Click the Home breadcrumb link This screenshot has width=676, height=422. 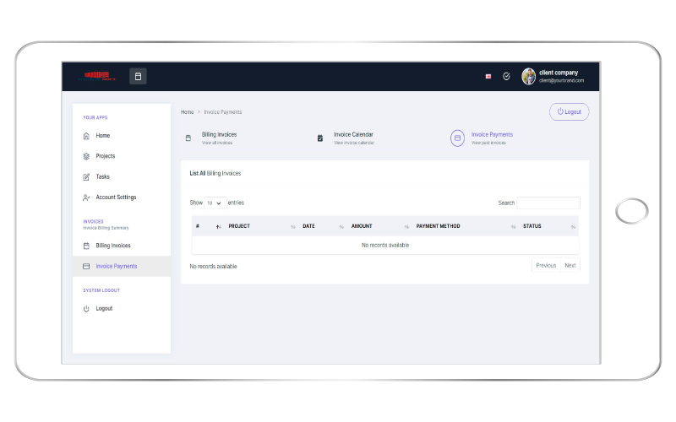click(x=187, y=111)
